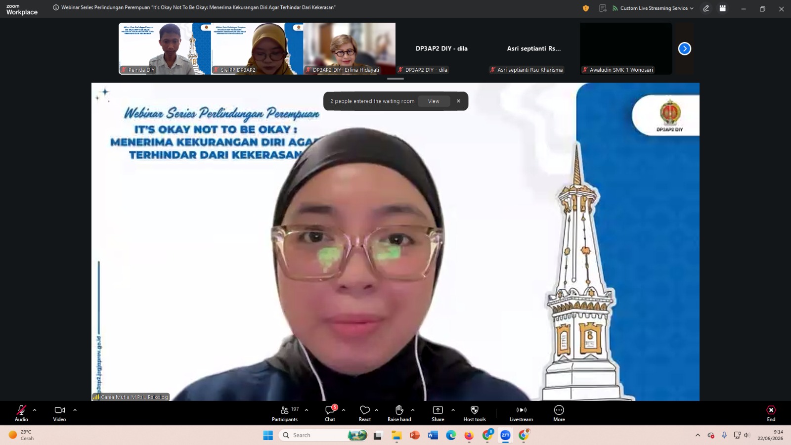Start screen sharing with Share
This screenshot has height=445, width=791.
coord(438,413)
